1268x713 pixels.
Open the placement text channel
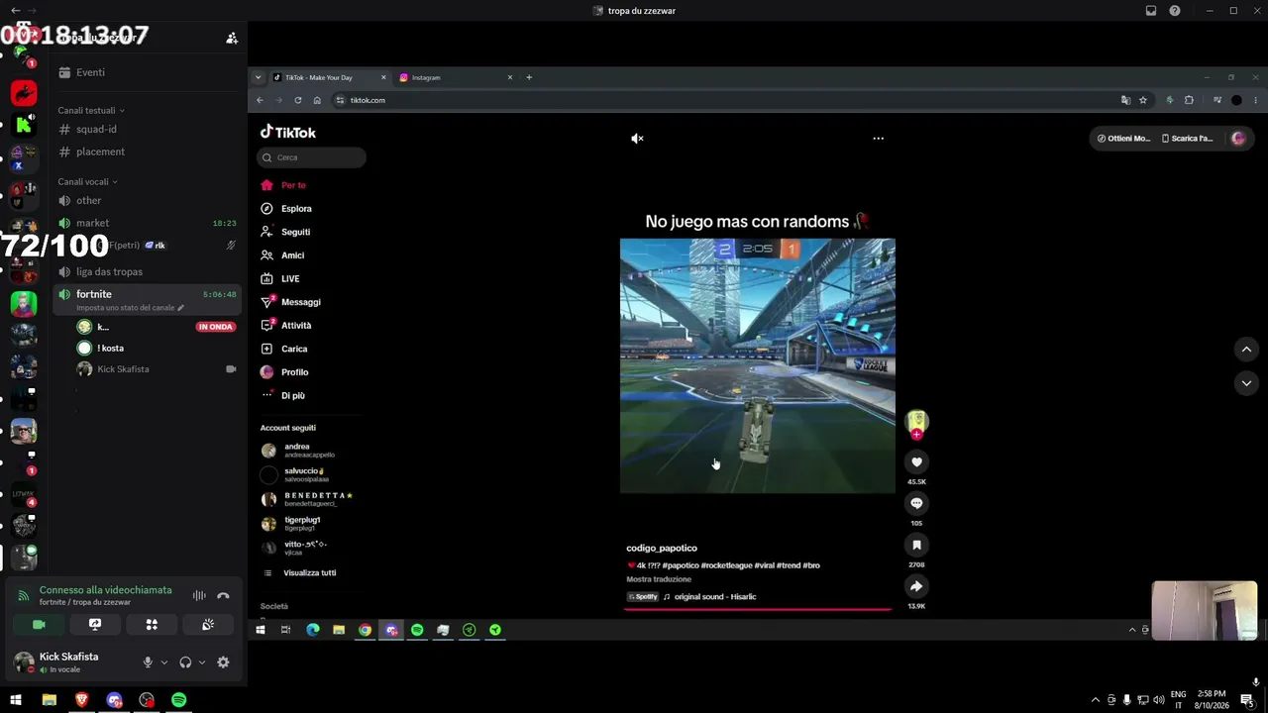coord(149,152)
